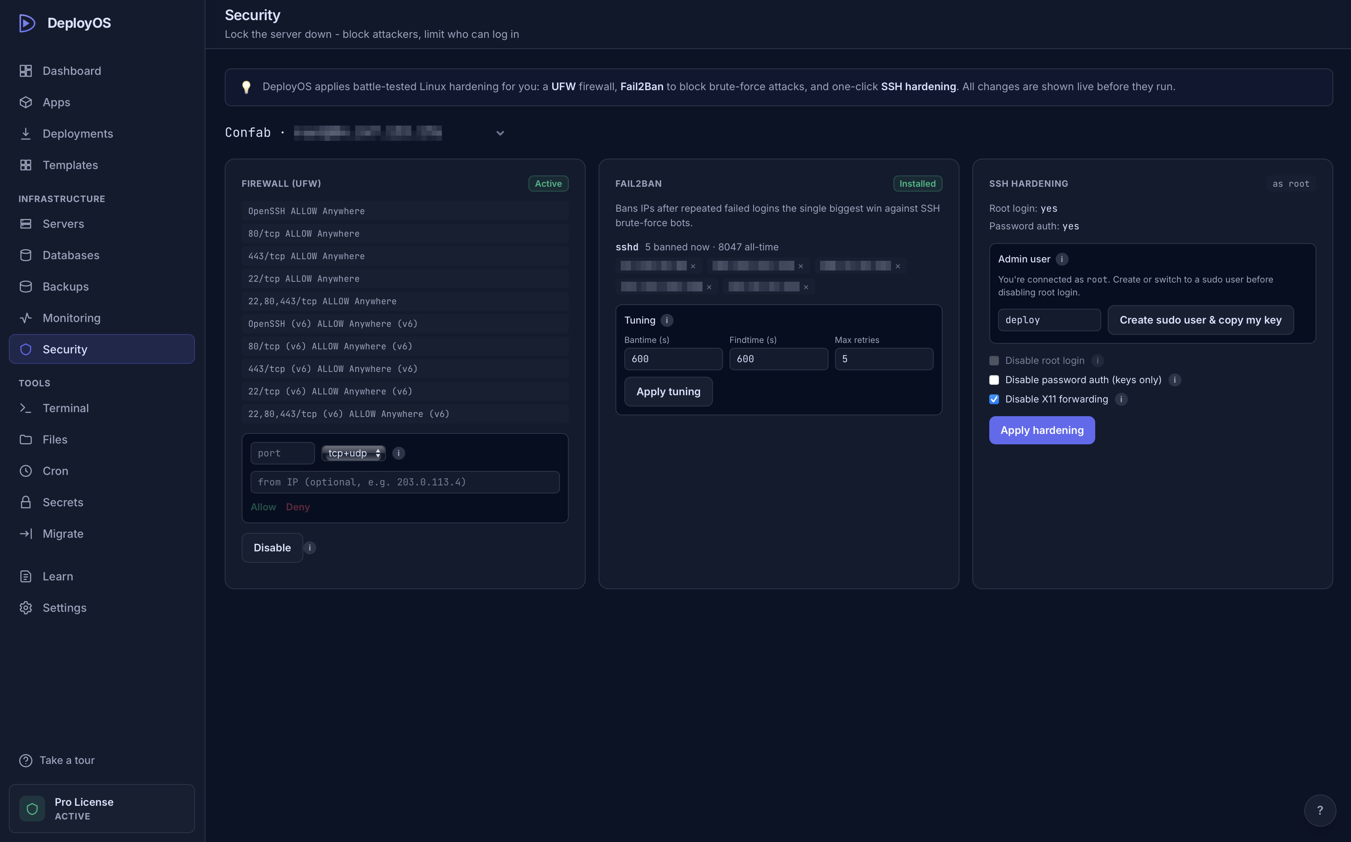Show info for Fail2Ban Tuning
1351x842 pixels.
click(667, 320)
